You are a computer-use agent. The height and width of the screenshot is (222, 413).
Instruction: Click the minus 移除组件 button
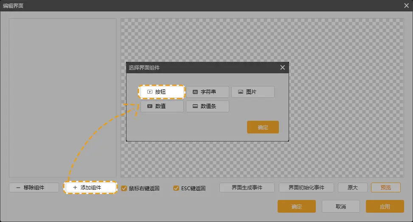34,187
